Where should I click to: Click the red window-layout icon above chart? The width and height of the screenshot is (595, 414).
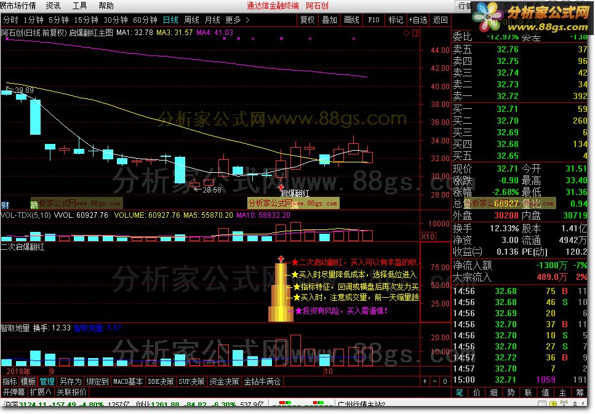[415, 33]
